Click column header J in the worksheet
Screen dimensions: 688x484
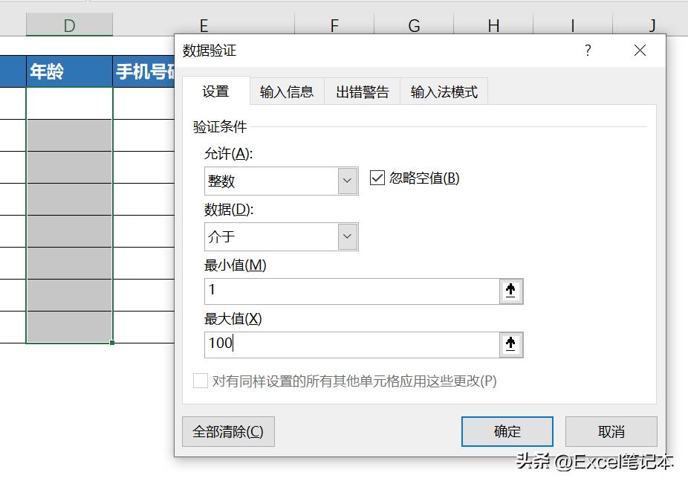tap(652, 25)
